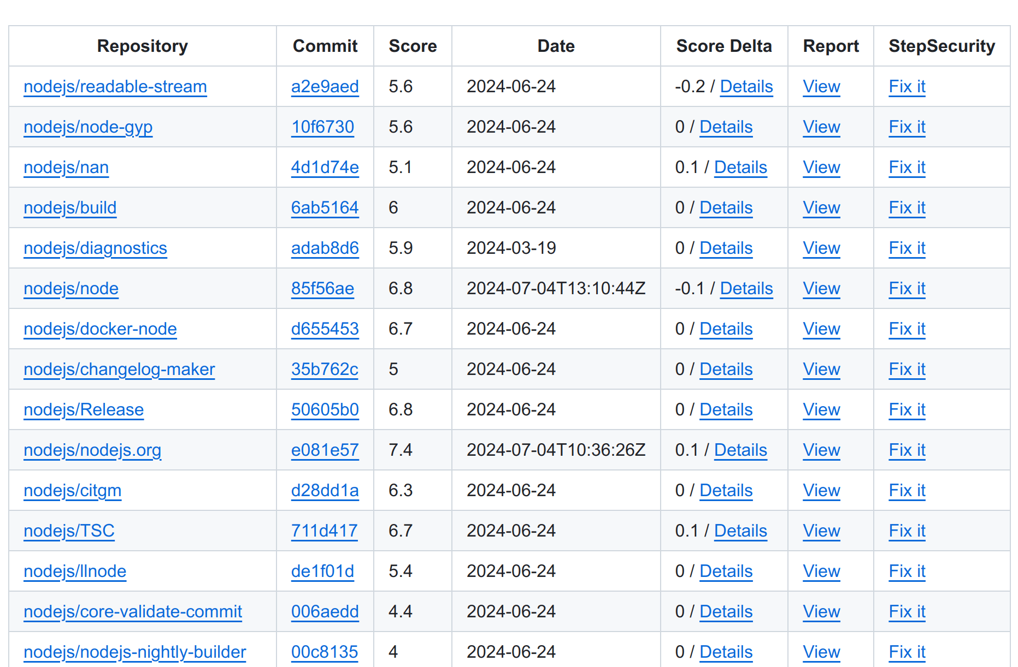
Task: Click the Score column header
Action: [x=413, y=46]
